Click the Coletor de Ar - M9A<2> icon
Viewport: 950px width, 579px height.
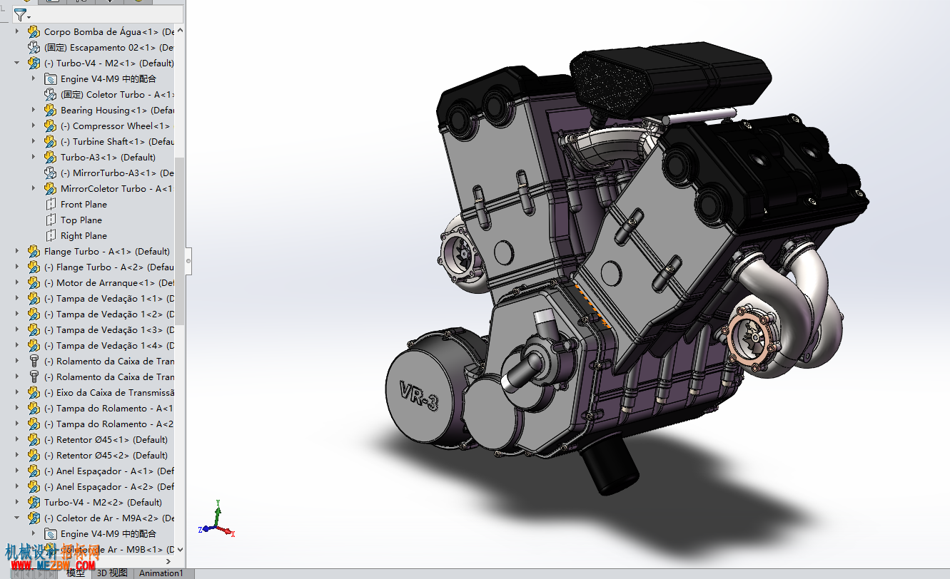[x=34, y=518]
